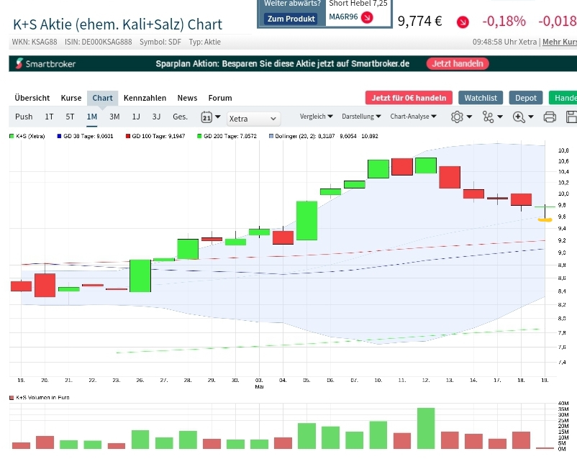577x459 pixels.
Task: Click the large green candle on 05.
Action: (307, 221)
